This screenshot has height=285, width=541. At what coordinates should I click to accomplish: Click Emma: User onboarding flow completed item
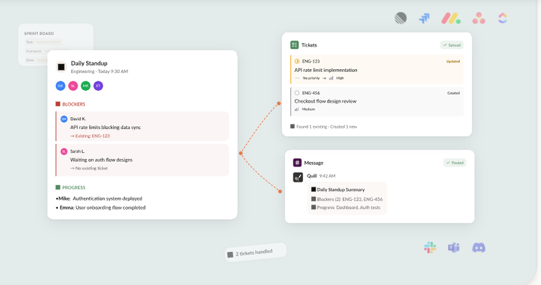coord(101,207)
